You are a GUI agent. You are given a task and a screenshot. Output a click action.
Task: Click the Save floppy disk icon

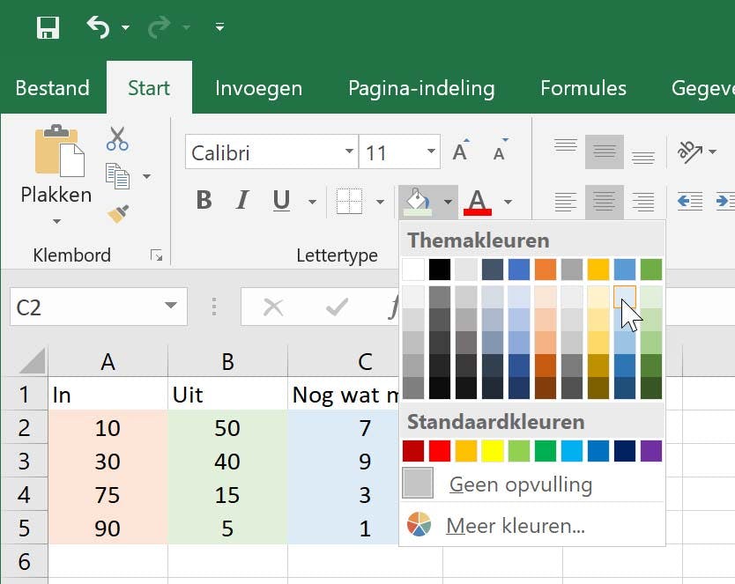pyautogui.click(x=48, y=28)
